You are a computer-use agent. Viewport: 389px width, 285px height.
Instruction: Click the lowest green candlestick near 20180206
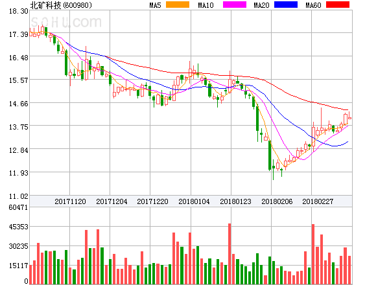tap(274, 170)
